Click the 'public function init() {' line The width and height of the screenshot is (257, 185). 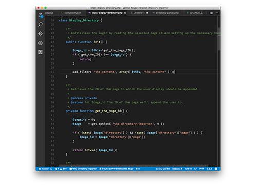[86, 42]
